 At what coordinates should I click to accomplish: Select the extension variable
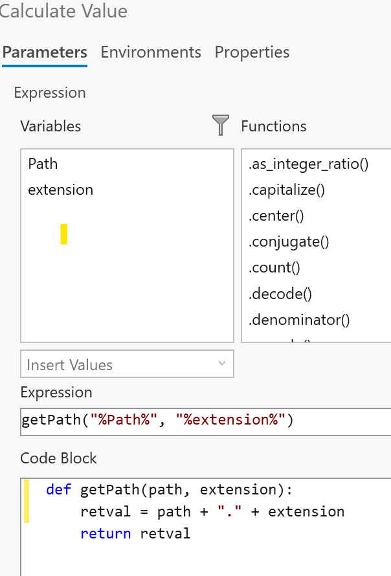[x=60, y=190]
